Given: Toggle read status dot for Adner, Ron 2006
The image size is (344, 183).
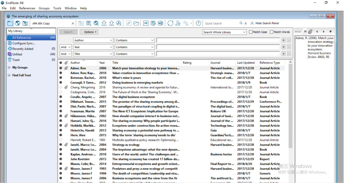Looking at the screenshot, I should coord(61,68).
